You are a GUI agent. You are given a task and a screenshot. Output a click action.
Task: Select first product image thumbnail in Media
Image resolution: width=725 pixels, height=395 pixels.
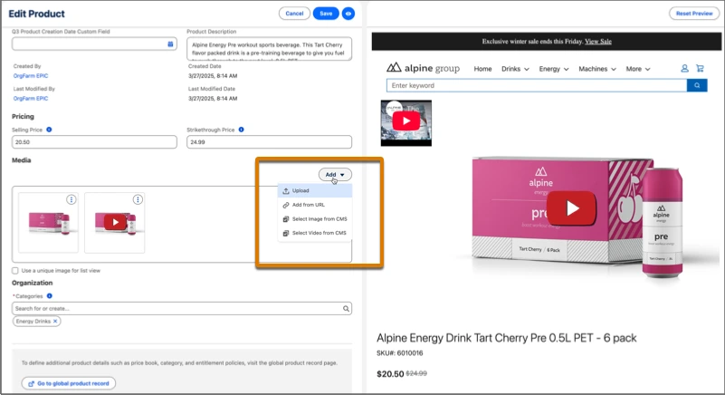pos(49,223)
